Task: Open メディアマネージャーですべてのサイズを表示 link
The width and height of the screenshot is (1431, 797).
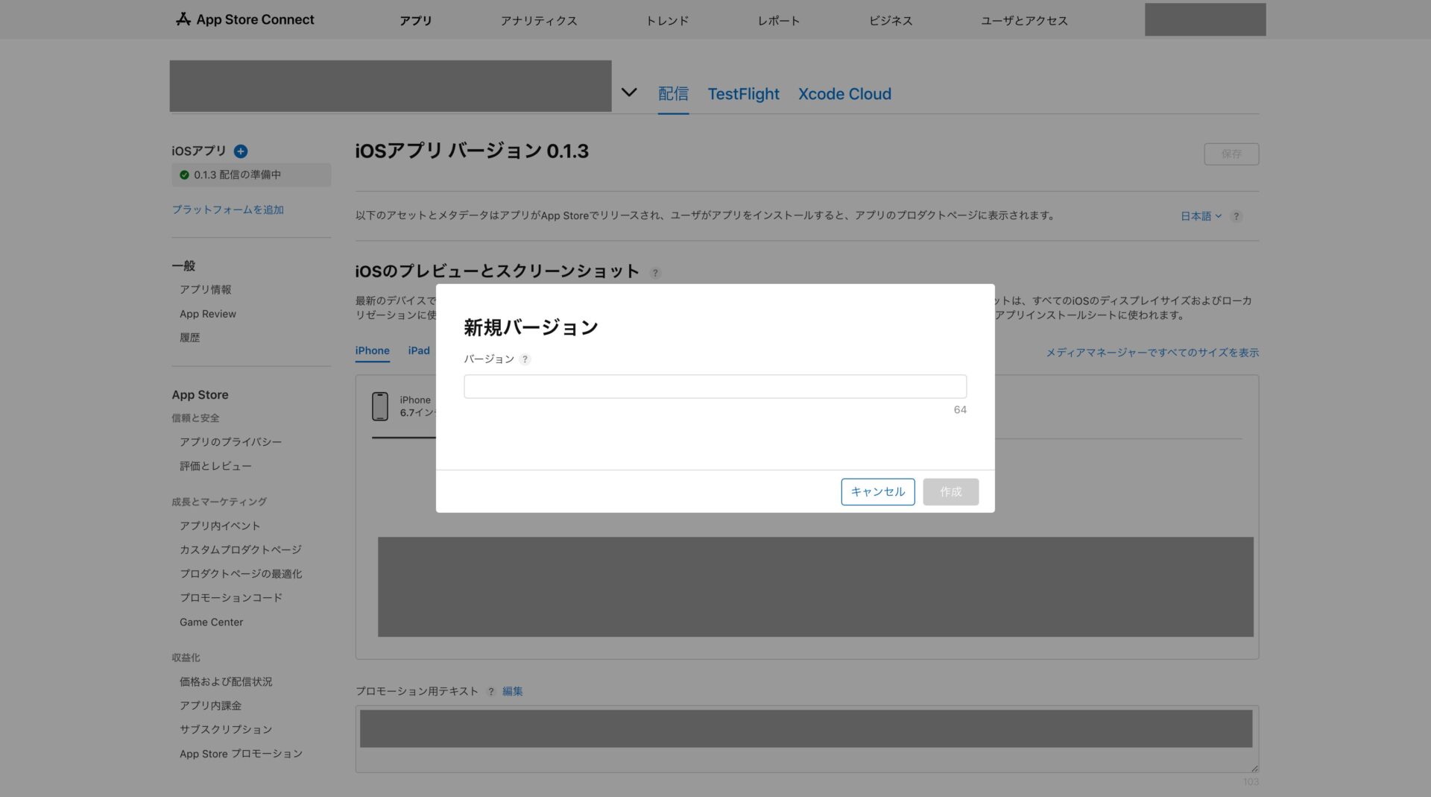Action: 1152,353
